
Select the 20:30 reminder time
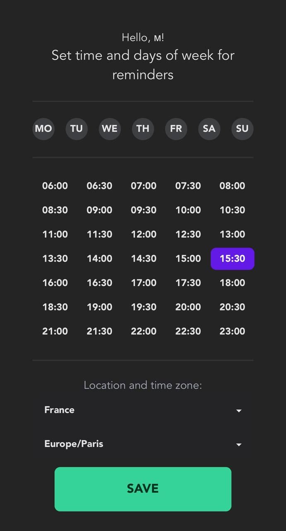pyautogui.click(x=232, y=307)
